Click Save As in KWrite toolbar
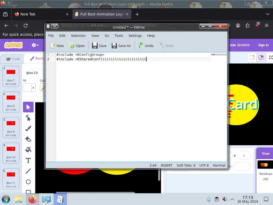This screenshot has height=205, width=273. [x=121, y=46]
